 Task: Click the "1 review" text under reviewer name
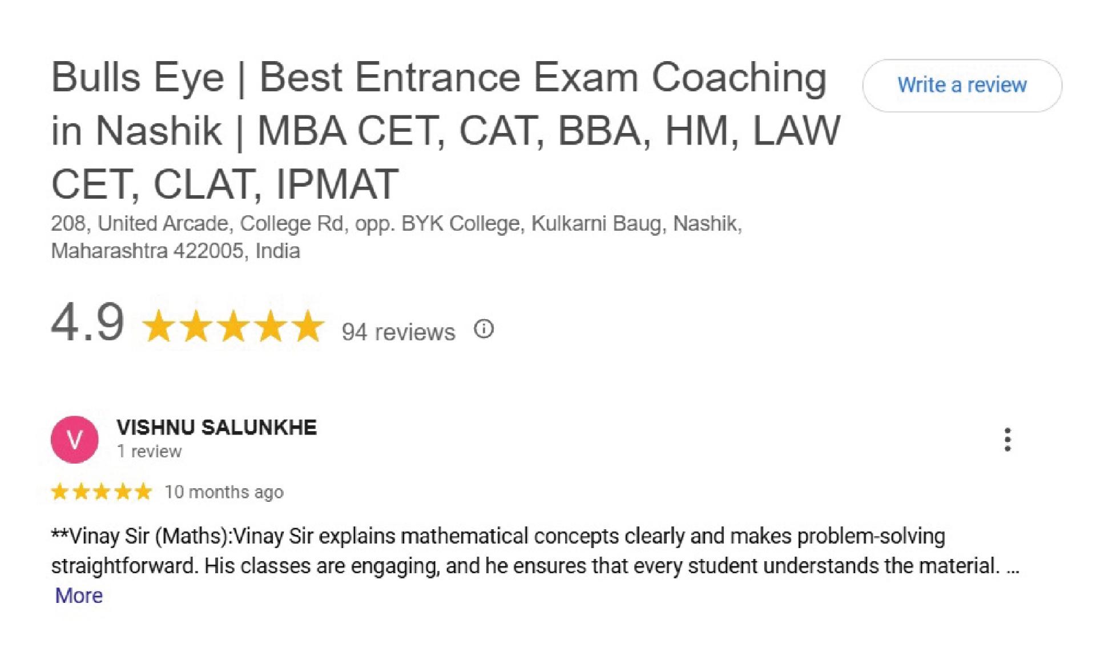click(149, 451)
